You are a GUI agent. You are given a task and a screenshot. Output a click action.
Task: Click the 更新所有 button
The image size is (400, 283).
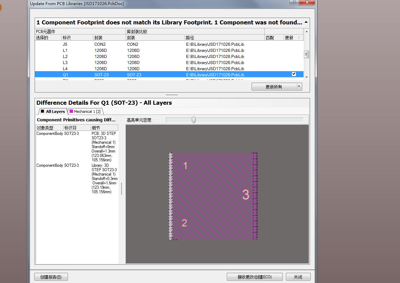274,87
